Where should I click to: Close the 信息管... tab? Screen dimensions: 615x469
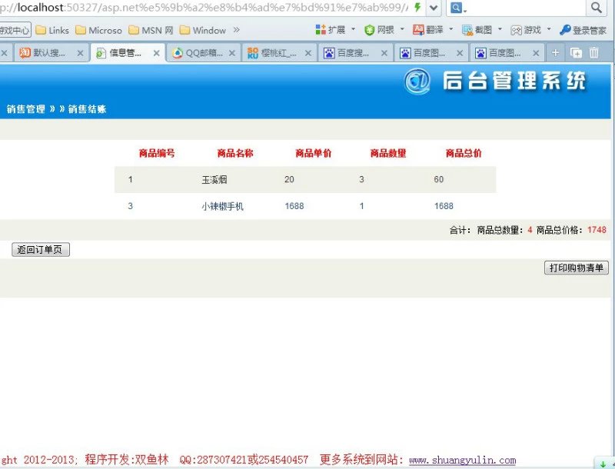coord(156,53)
